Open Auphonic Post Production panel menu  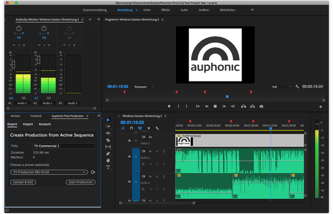[87, 116]
